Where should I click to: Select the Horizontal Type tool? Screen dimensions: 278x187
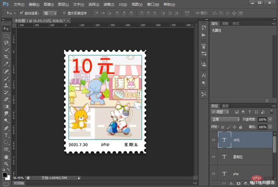(x=6, y=135)
